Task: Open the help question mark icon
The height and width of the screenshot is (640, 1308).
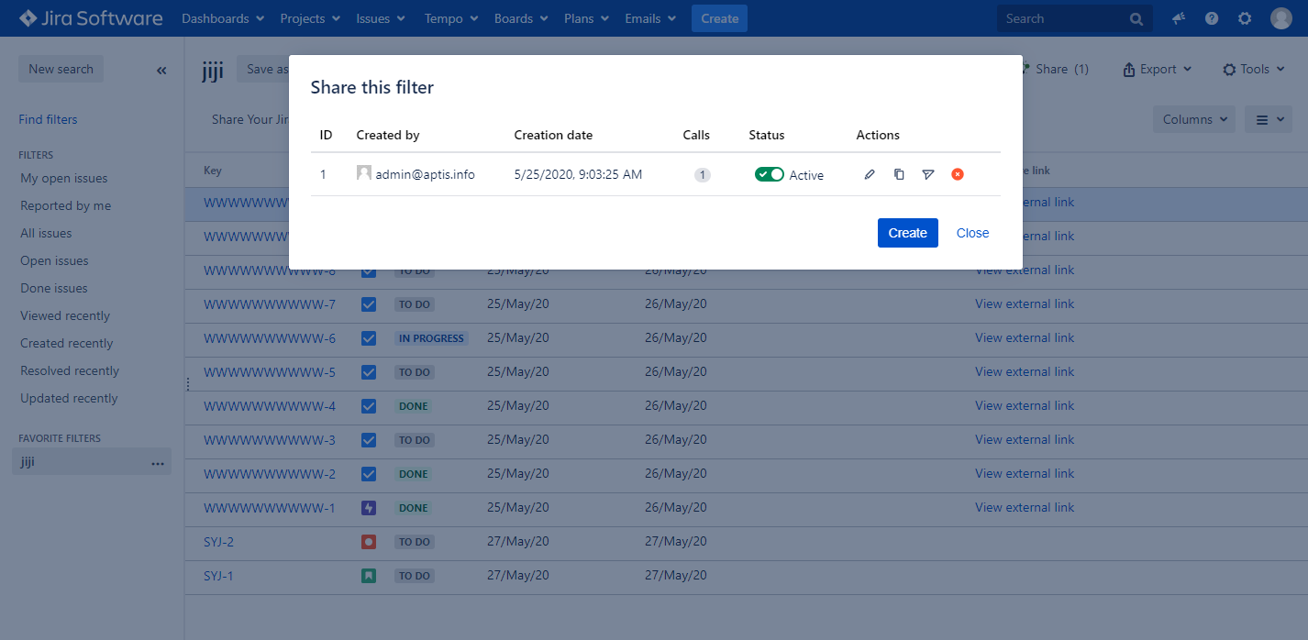Action: [x=1212, y=18]
